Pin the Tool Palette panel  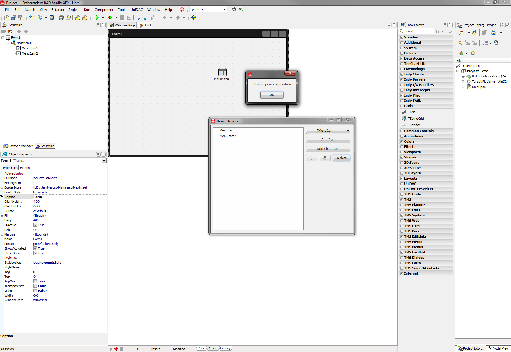445,25
